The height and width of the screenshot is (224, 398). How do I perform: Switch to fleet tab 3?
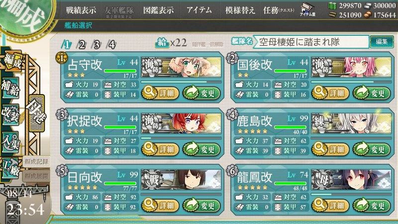[x=97, y=45]
